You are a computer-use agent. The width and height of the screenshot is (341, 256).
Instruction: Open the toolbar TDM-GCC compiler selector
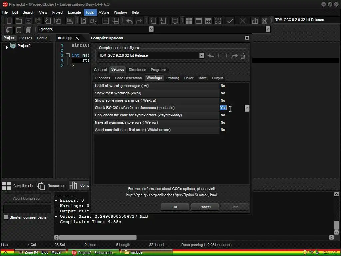click(x=307, y=20)
